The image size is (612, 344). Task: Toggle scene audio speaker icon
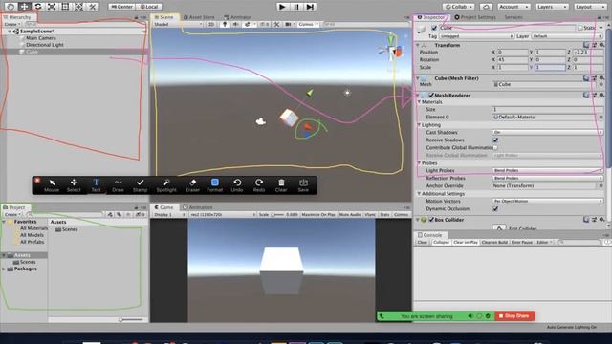[x=236, y=24]
